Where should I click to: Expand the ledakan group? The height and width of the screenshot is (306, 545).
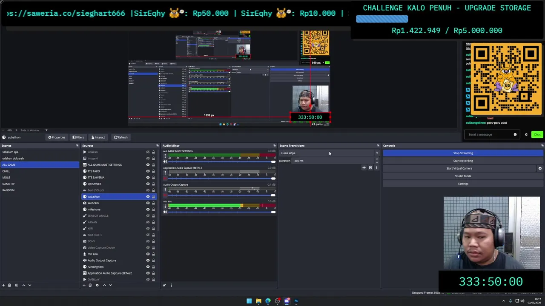point(84,152)
